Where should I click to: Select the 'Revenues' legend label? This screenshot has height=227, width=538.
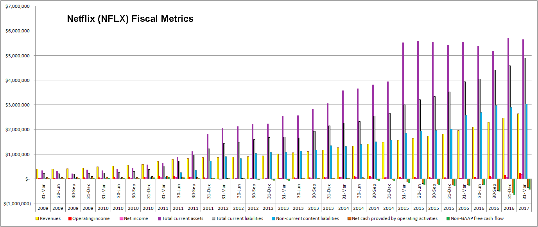coord(50,218)
